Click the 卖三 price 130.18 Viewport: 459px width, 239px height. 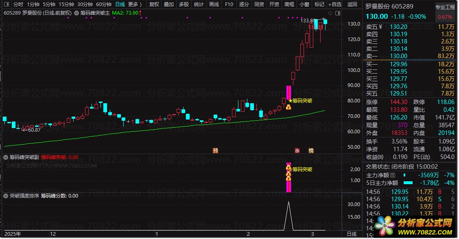398,41
